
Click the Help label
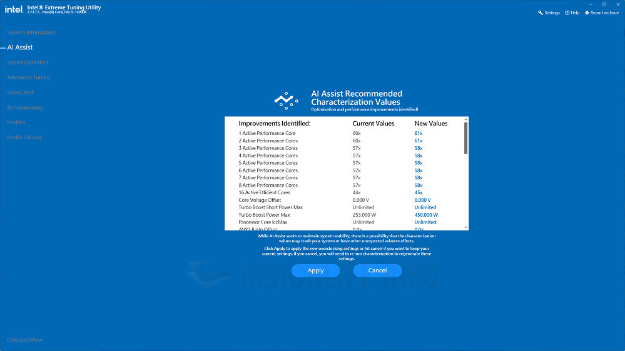point(575,12)
